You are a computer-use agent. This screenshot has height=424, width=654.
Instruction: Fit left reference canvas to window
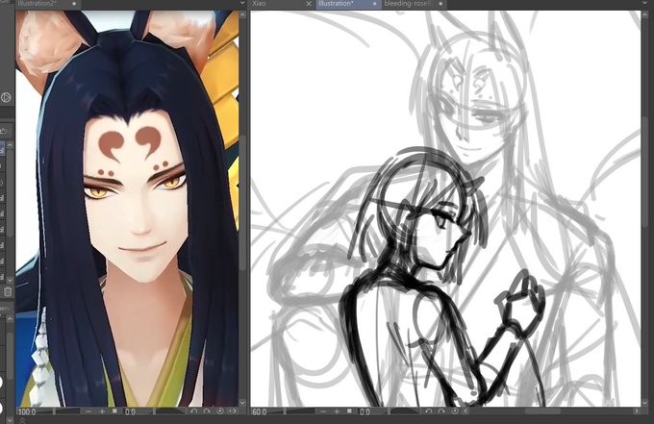click(x=114, y=412)
